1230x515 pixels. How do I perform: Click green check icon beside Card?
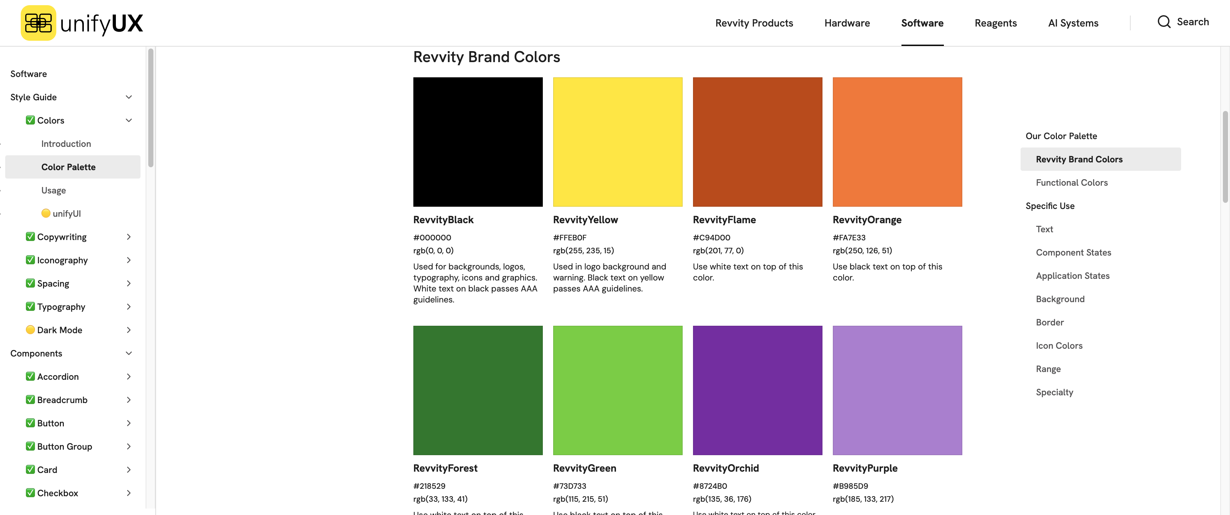[30, 470]
